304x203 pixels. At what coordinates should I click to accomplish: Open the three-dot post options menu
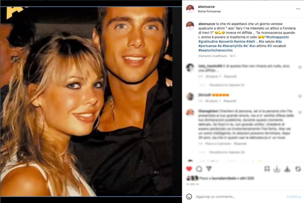298,9
